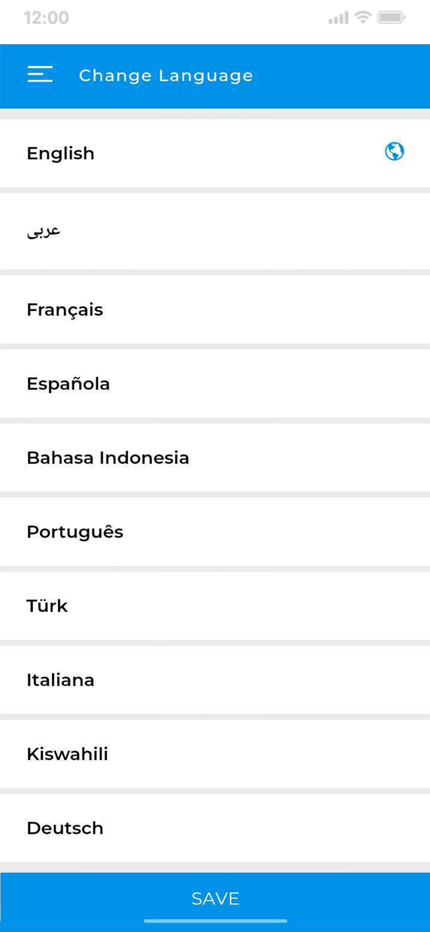Tap the home indicator bar
430x932 pixels.
(x=215, y=921)
